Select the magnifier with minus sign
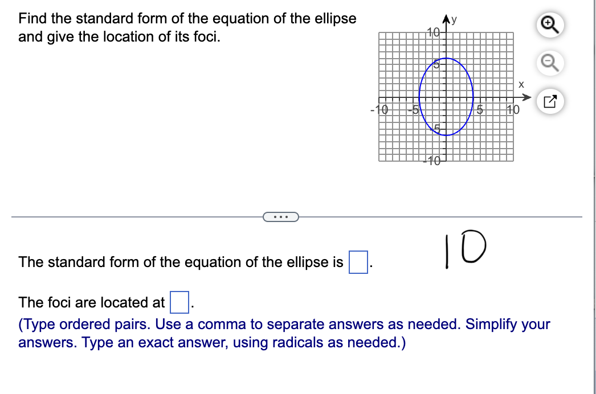Image resolution: width=596 pixels, height=394 pixels. coord(549,63)
